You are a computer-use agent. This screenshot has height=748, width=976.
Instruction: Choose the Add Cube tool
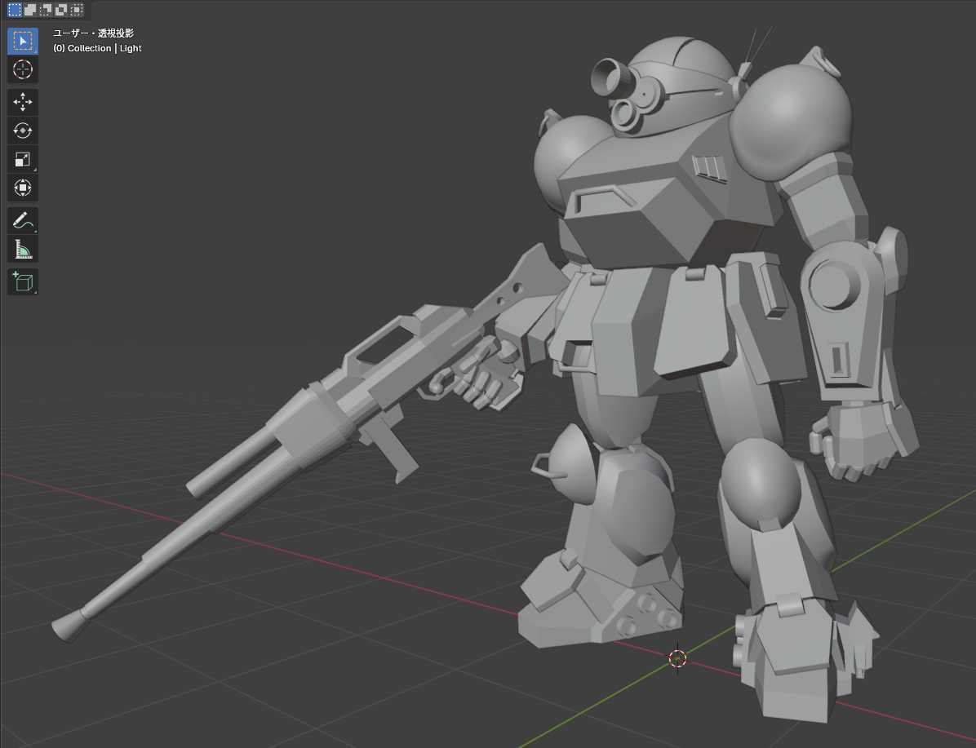coord(22,281)
